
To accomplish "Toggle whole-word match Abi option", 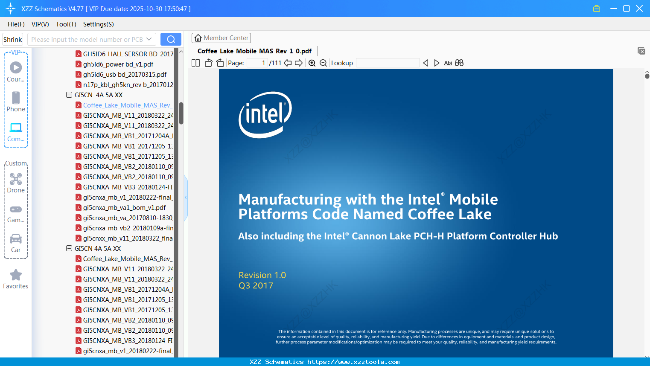I will coord(448,63).
